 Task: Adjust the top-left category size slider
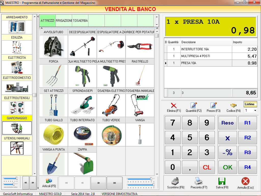click(17, 178)
